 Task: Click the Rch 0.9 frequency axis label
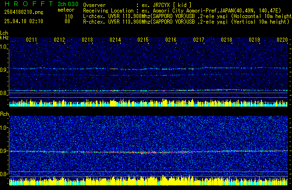(x=4, y=151)
